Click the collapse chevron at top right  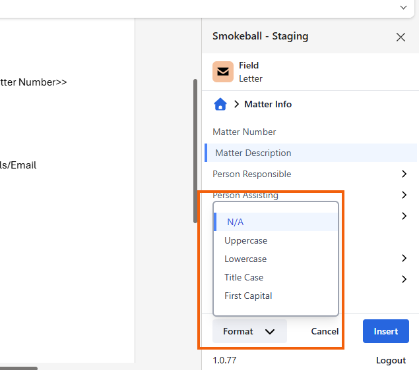403,7
